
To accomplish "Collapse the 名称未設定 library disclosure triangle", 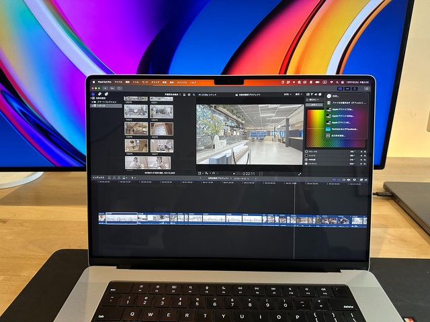I will click(91, 98).
